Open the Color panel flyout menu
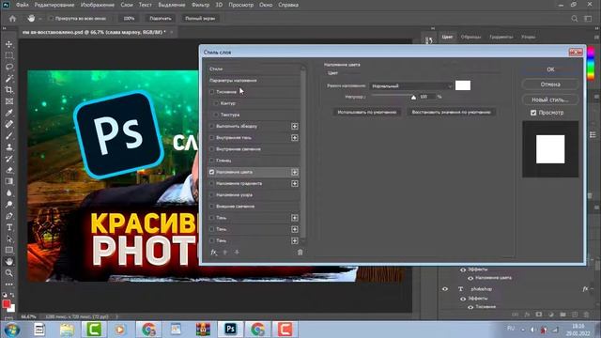This screenshot has height=338, width=601. (x=596, y=38)
